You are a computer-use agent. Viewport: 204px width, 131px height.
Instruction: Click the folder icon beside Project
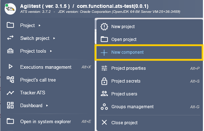10,25
